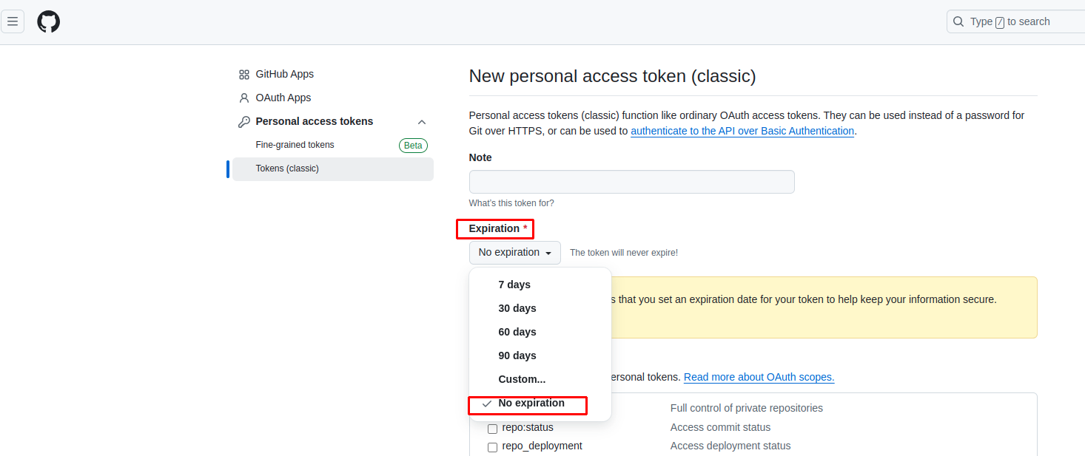Click the GitHub logo icon

click(49, 21)
